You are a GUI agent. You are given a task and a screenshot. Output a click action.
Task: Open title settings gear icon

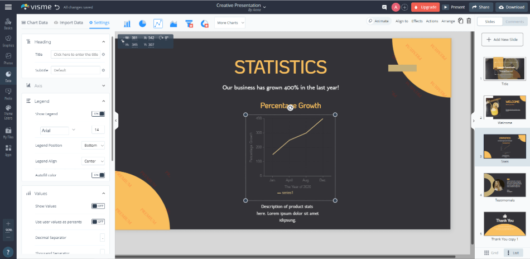[103, 55]
